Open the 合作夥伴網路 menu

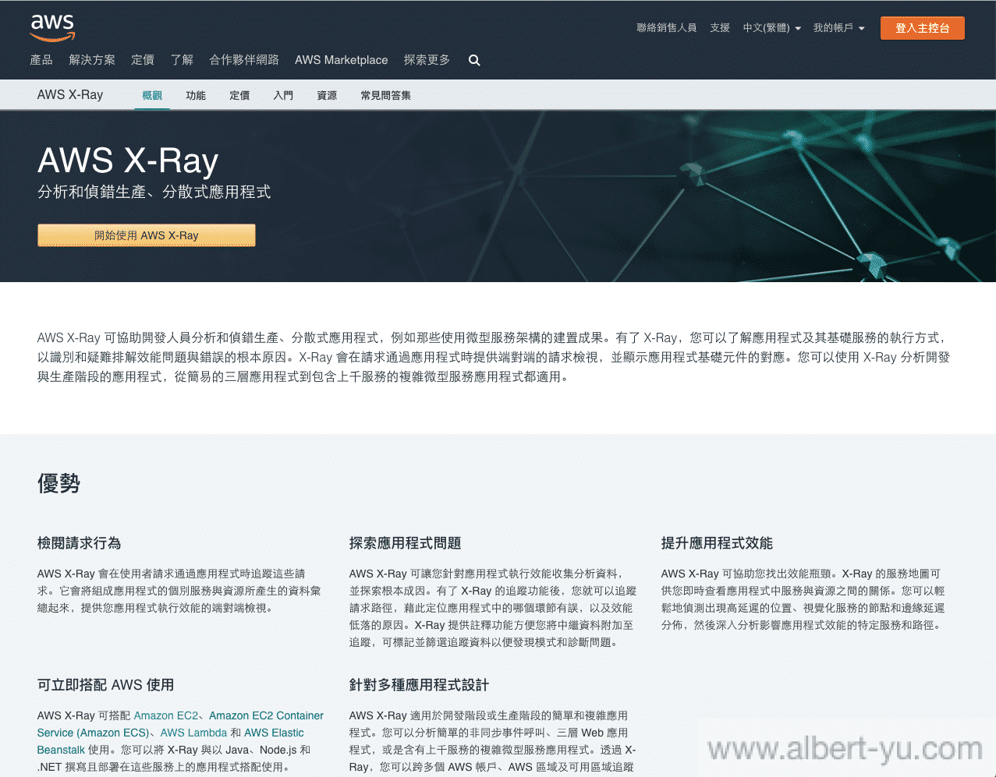[244, 60]
